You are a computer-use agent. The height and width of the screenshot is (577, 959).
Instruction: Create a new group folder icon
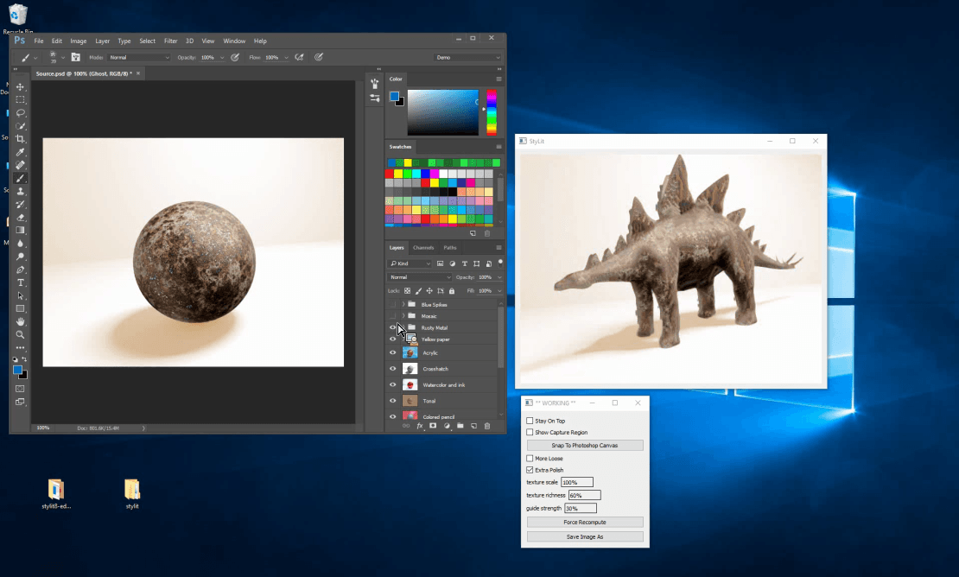tap(460, 426)
